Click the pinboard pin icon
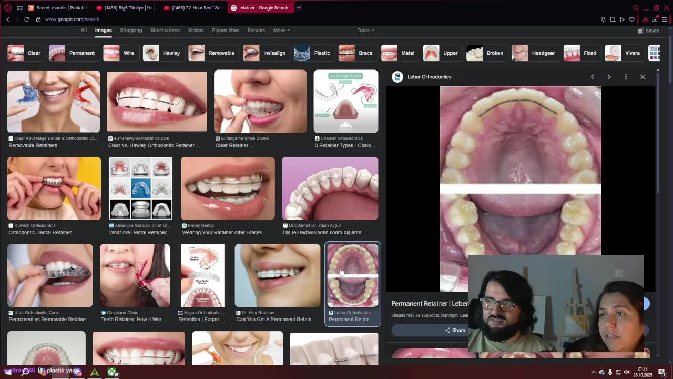The width and height of the screenshot is (673, 379). tap(603, 19)
